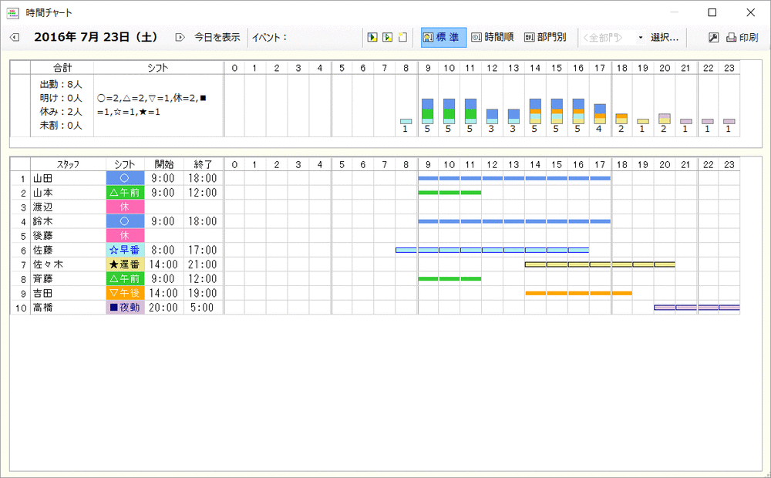The height and width of the screenshot is (478, 771).
Task: Click the 選択... button
Action: coord(665,37)
